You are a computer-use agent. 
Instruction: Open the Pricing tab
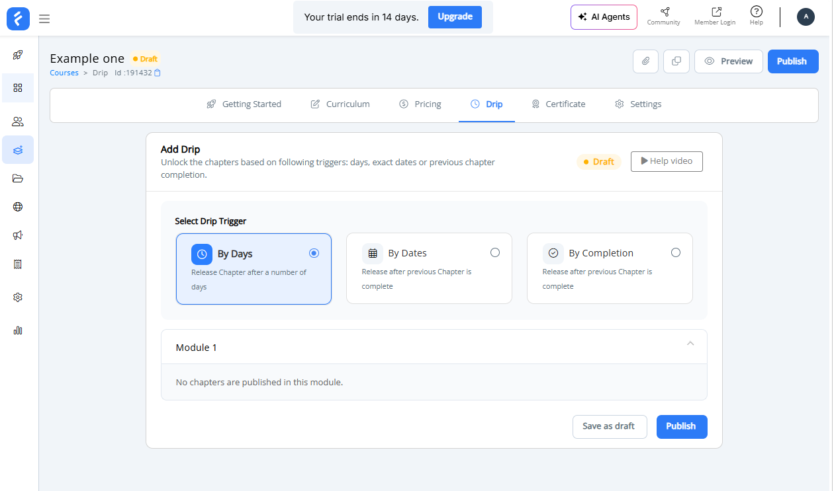(420, 104)
